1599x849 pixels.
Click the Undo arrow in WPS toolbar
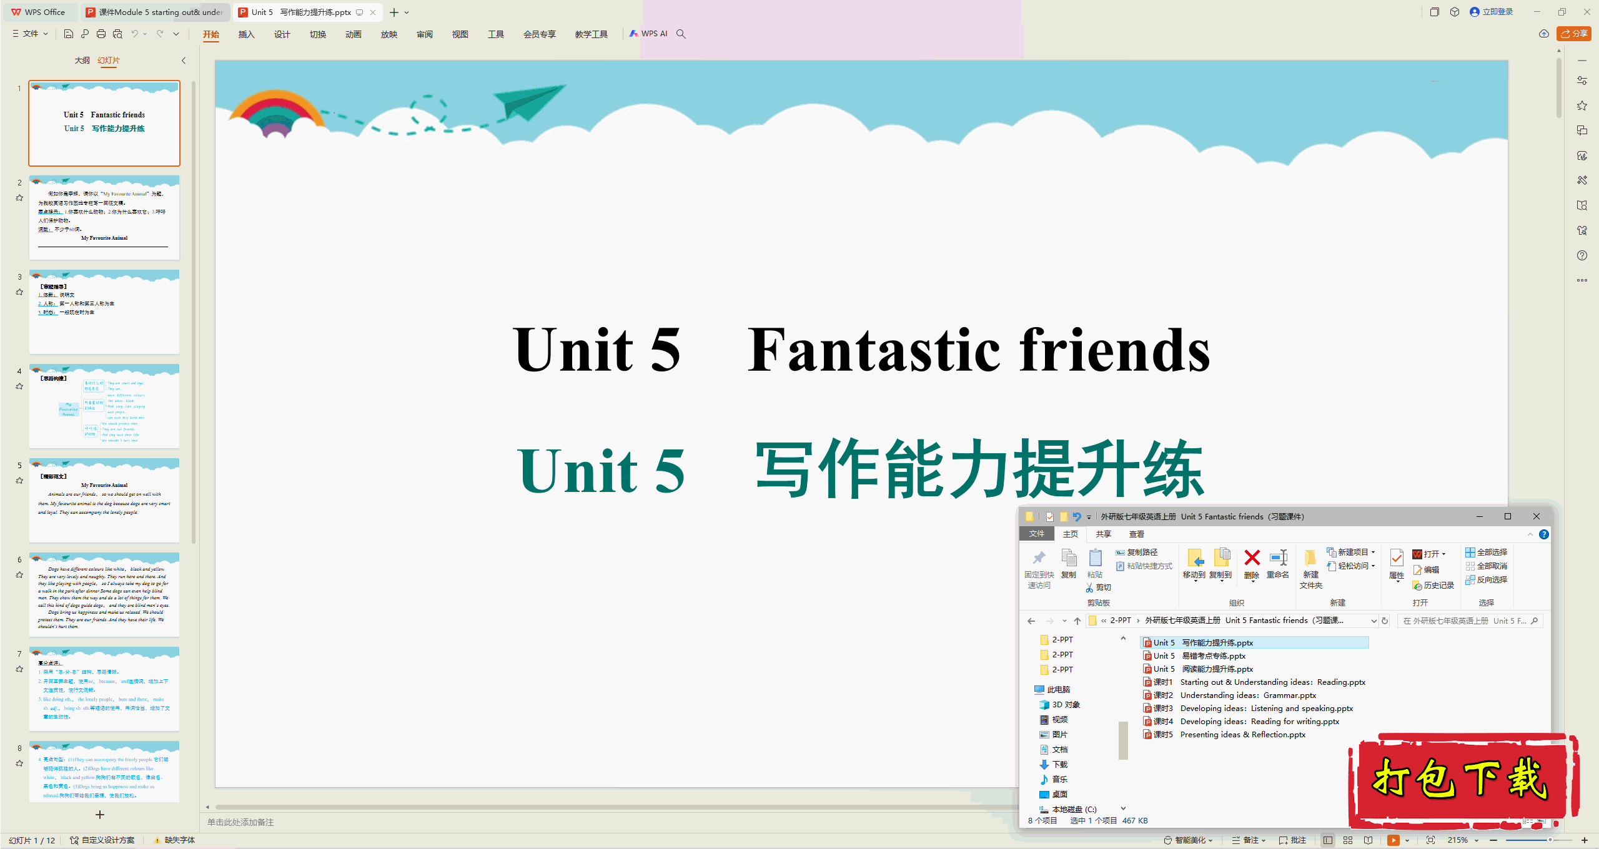pos(134,34)
